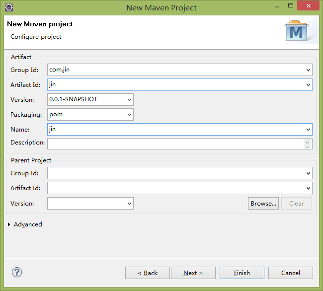This screenshot has height=291, width=323.
Task: Expand the Advanced section triangle
Action: click(9, 224)
